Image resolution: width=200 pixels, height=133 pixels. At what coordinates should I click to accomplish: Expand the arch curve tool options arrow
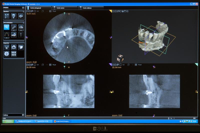point(7,38)
